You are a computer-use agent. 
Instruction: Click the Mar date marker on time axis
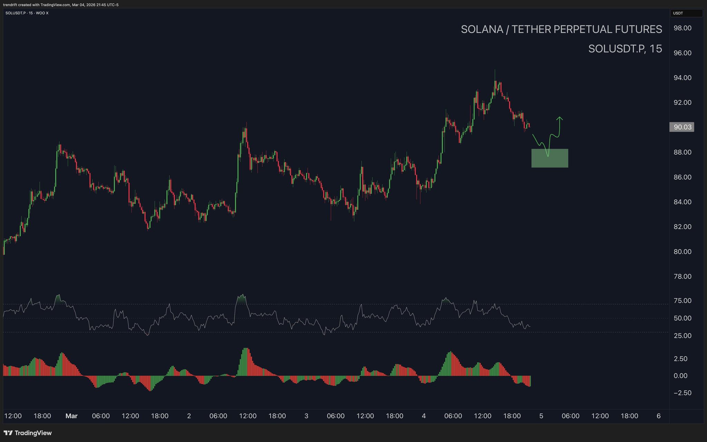[x=71, y=416]
